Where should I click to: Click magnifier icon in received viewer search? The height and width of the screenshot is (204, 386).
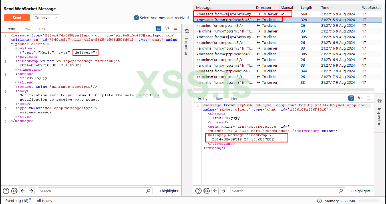click(x=341, y=191)
